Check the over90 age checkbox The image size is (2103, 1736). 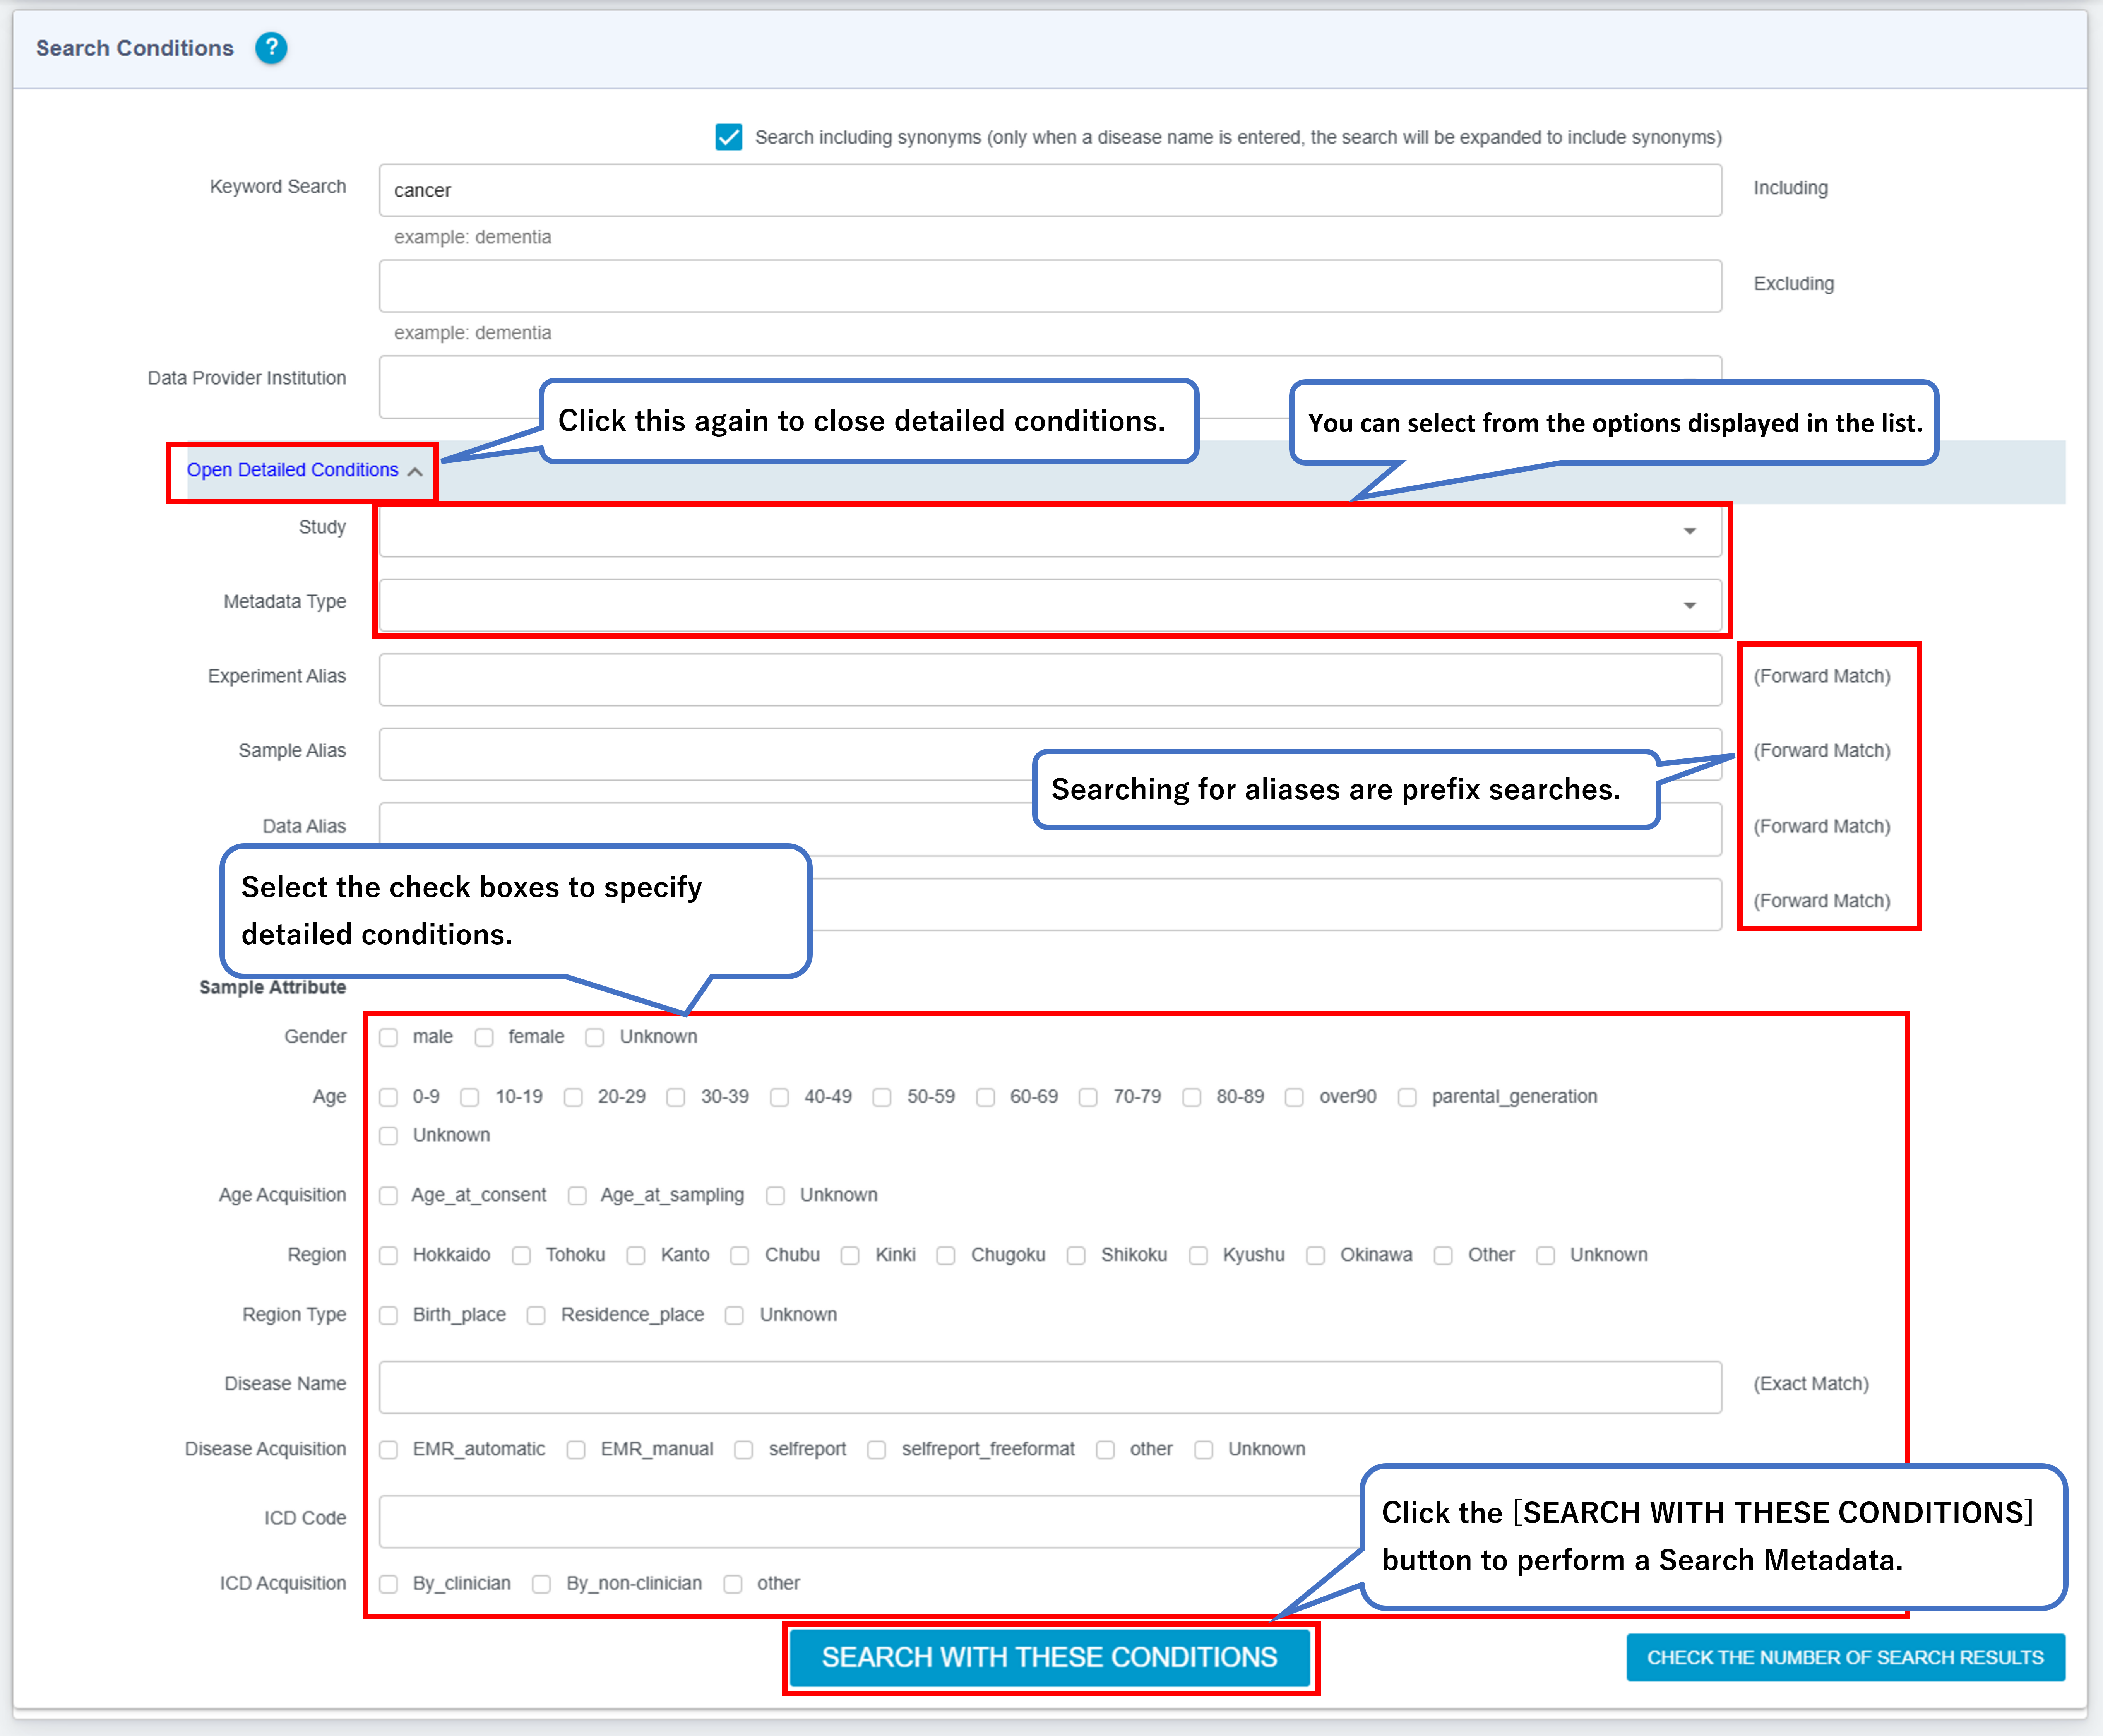coord(1294,1097)
